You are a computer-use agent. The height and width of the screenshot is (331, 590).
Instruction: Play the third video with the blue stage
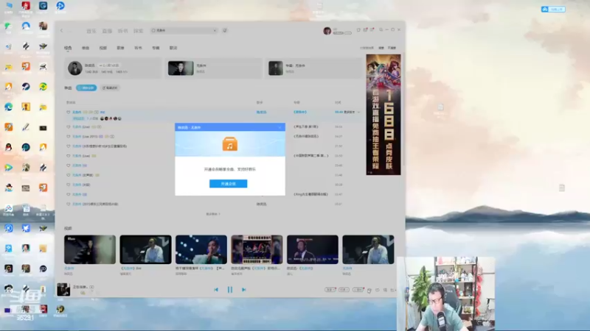click(x=201, y=249)
